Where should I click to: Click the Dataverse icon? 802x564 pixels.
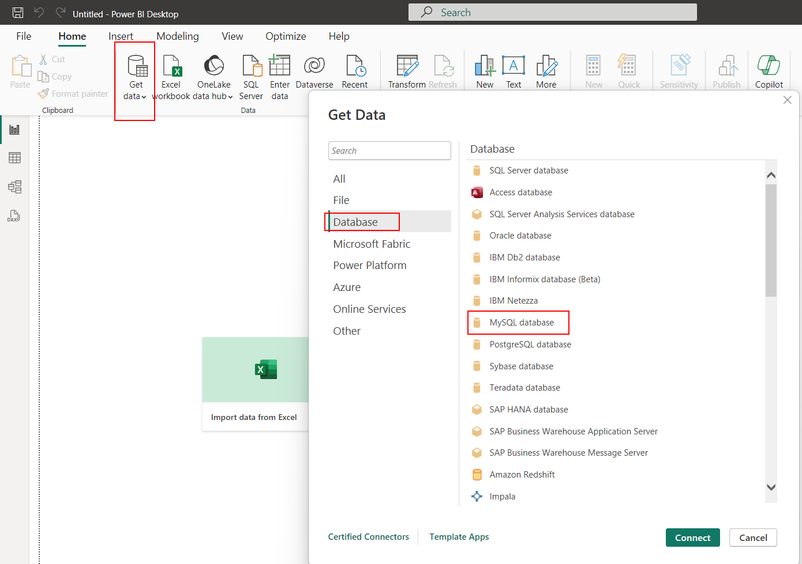[x=314, y=66]
